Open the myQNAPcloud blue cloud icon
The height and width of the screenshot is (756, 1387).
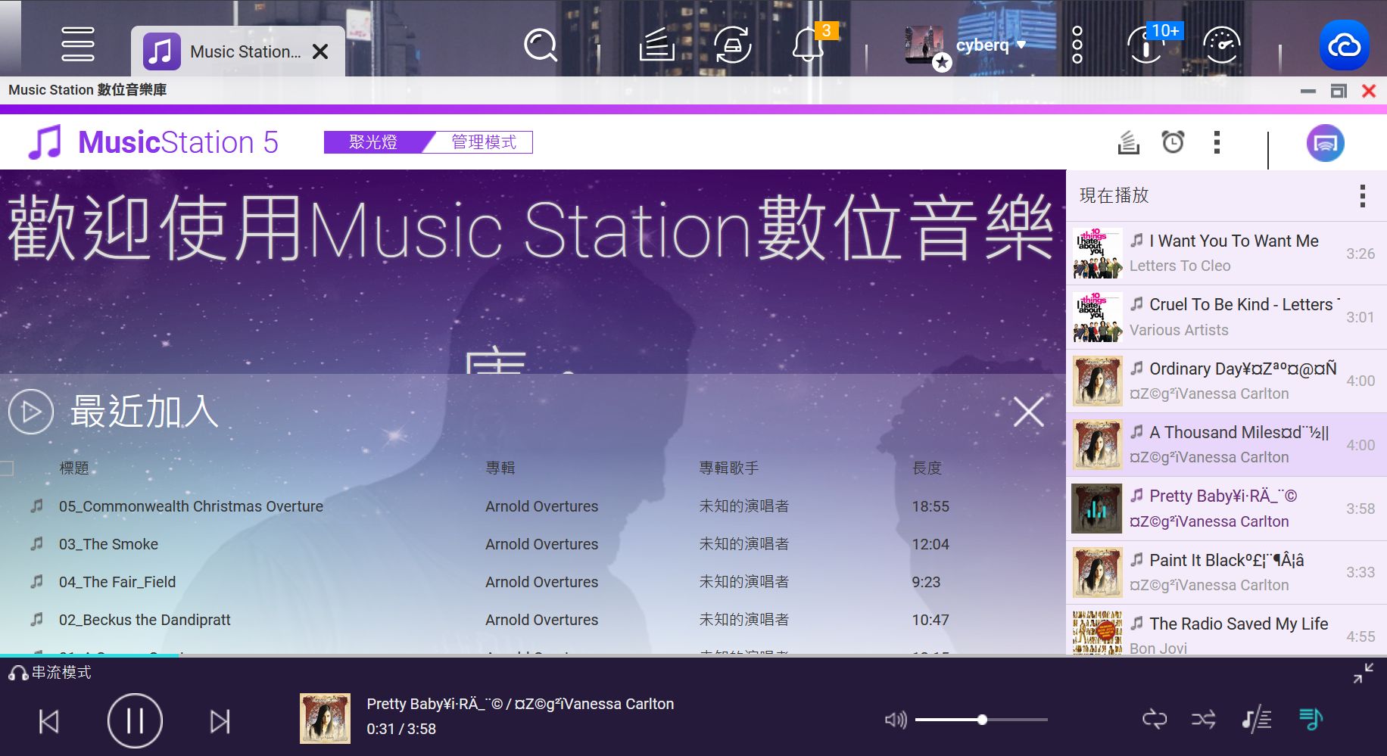[1344, 45]
